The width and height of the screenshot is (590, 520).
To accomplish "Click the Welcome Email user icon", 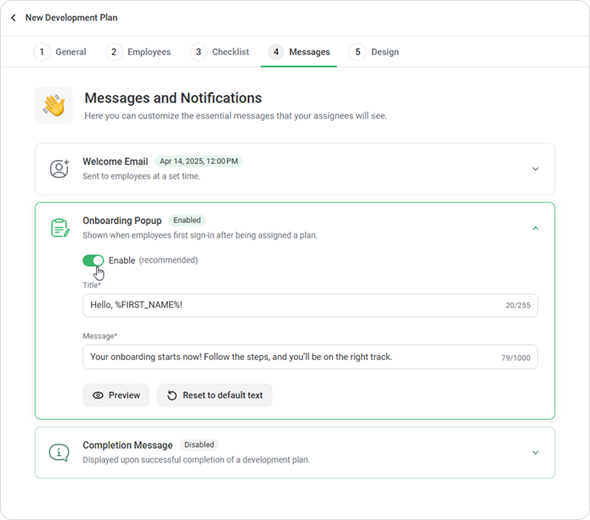I will pyautogui.click(x=59, y=169).
